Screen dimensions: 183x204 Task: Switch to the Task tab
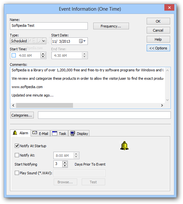pos(59,133)
